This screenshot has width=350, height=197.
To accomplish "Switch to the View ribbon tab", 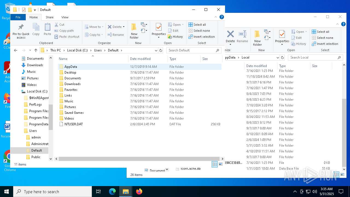I will point(65,17).
